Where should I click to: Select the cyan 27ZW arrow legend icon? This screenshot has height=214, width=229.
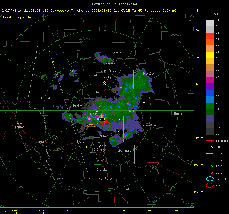tap(210, 160)
